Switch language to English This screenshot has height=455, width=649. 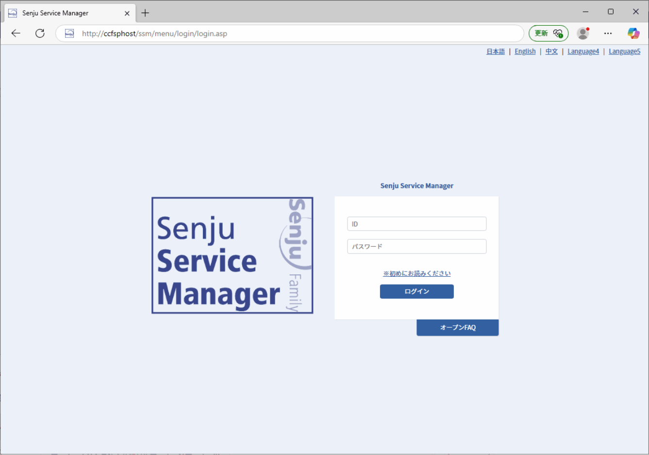tap(525, 51)
